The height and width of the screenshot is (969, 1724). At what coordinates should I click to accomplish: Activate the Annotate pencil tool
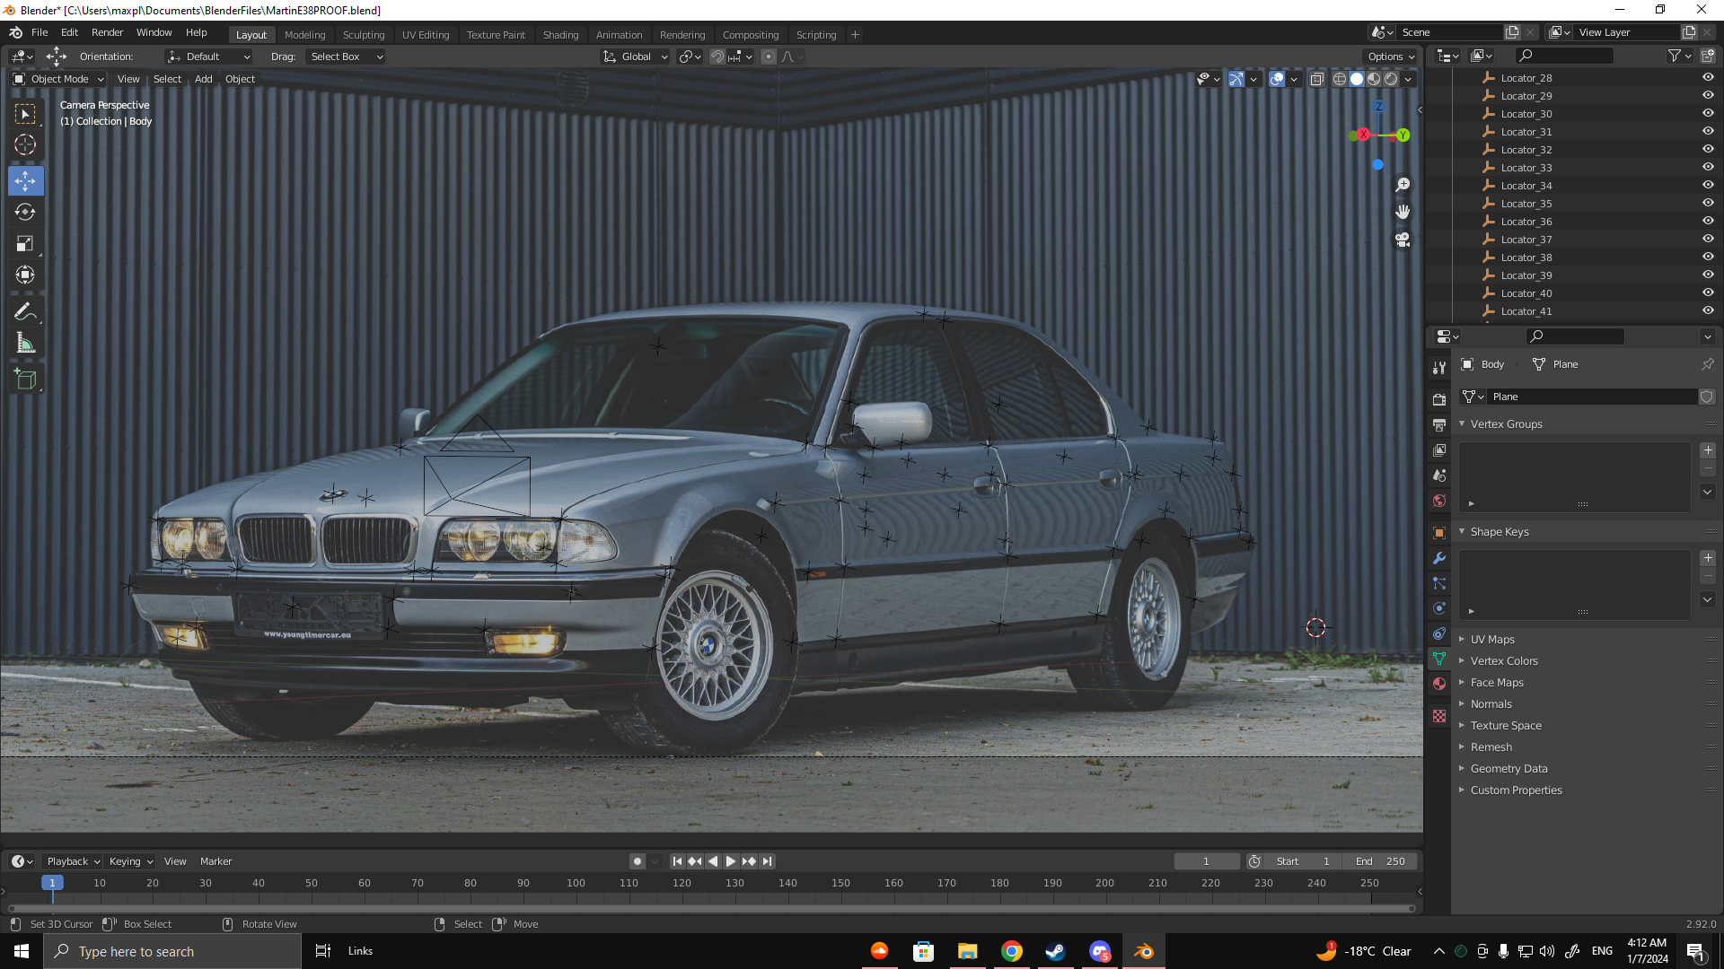[x=25, y=312]
